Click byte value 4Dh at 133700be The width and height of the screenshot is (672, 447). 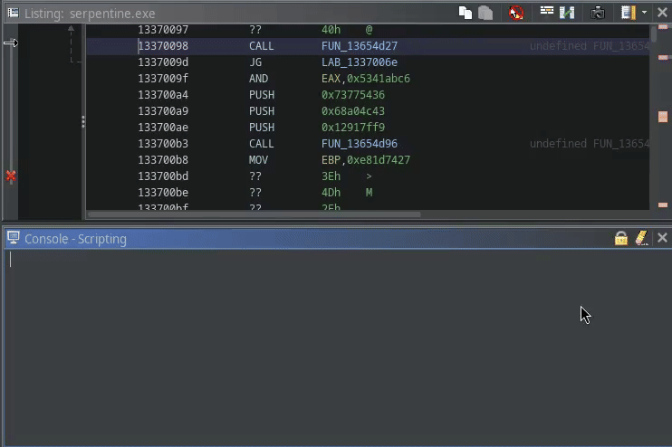[331, 192]
